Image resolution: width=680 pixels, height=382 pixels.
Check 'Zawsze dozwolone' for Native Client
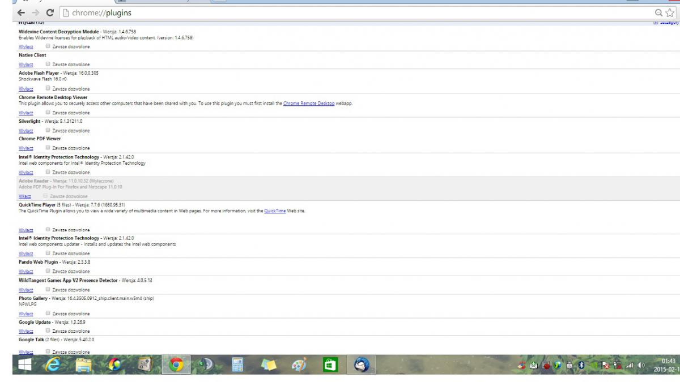(48, 64)
